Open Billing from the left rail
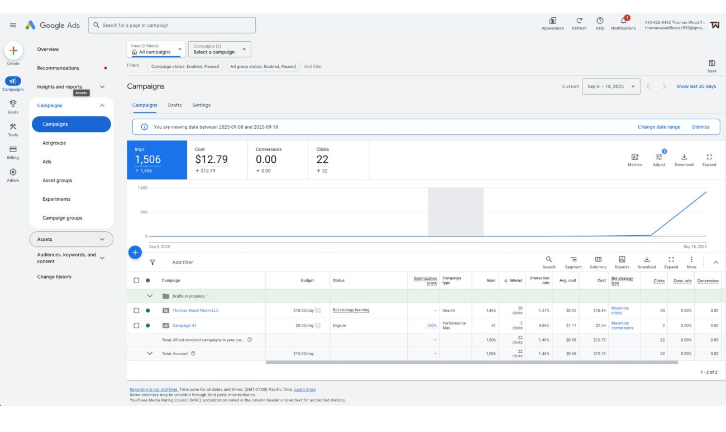 [13, 149]
